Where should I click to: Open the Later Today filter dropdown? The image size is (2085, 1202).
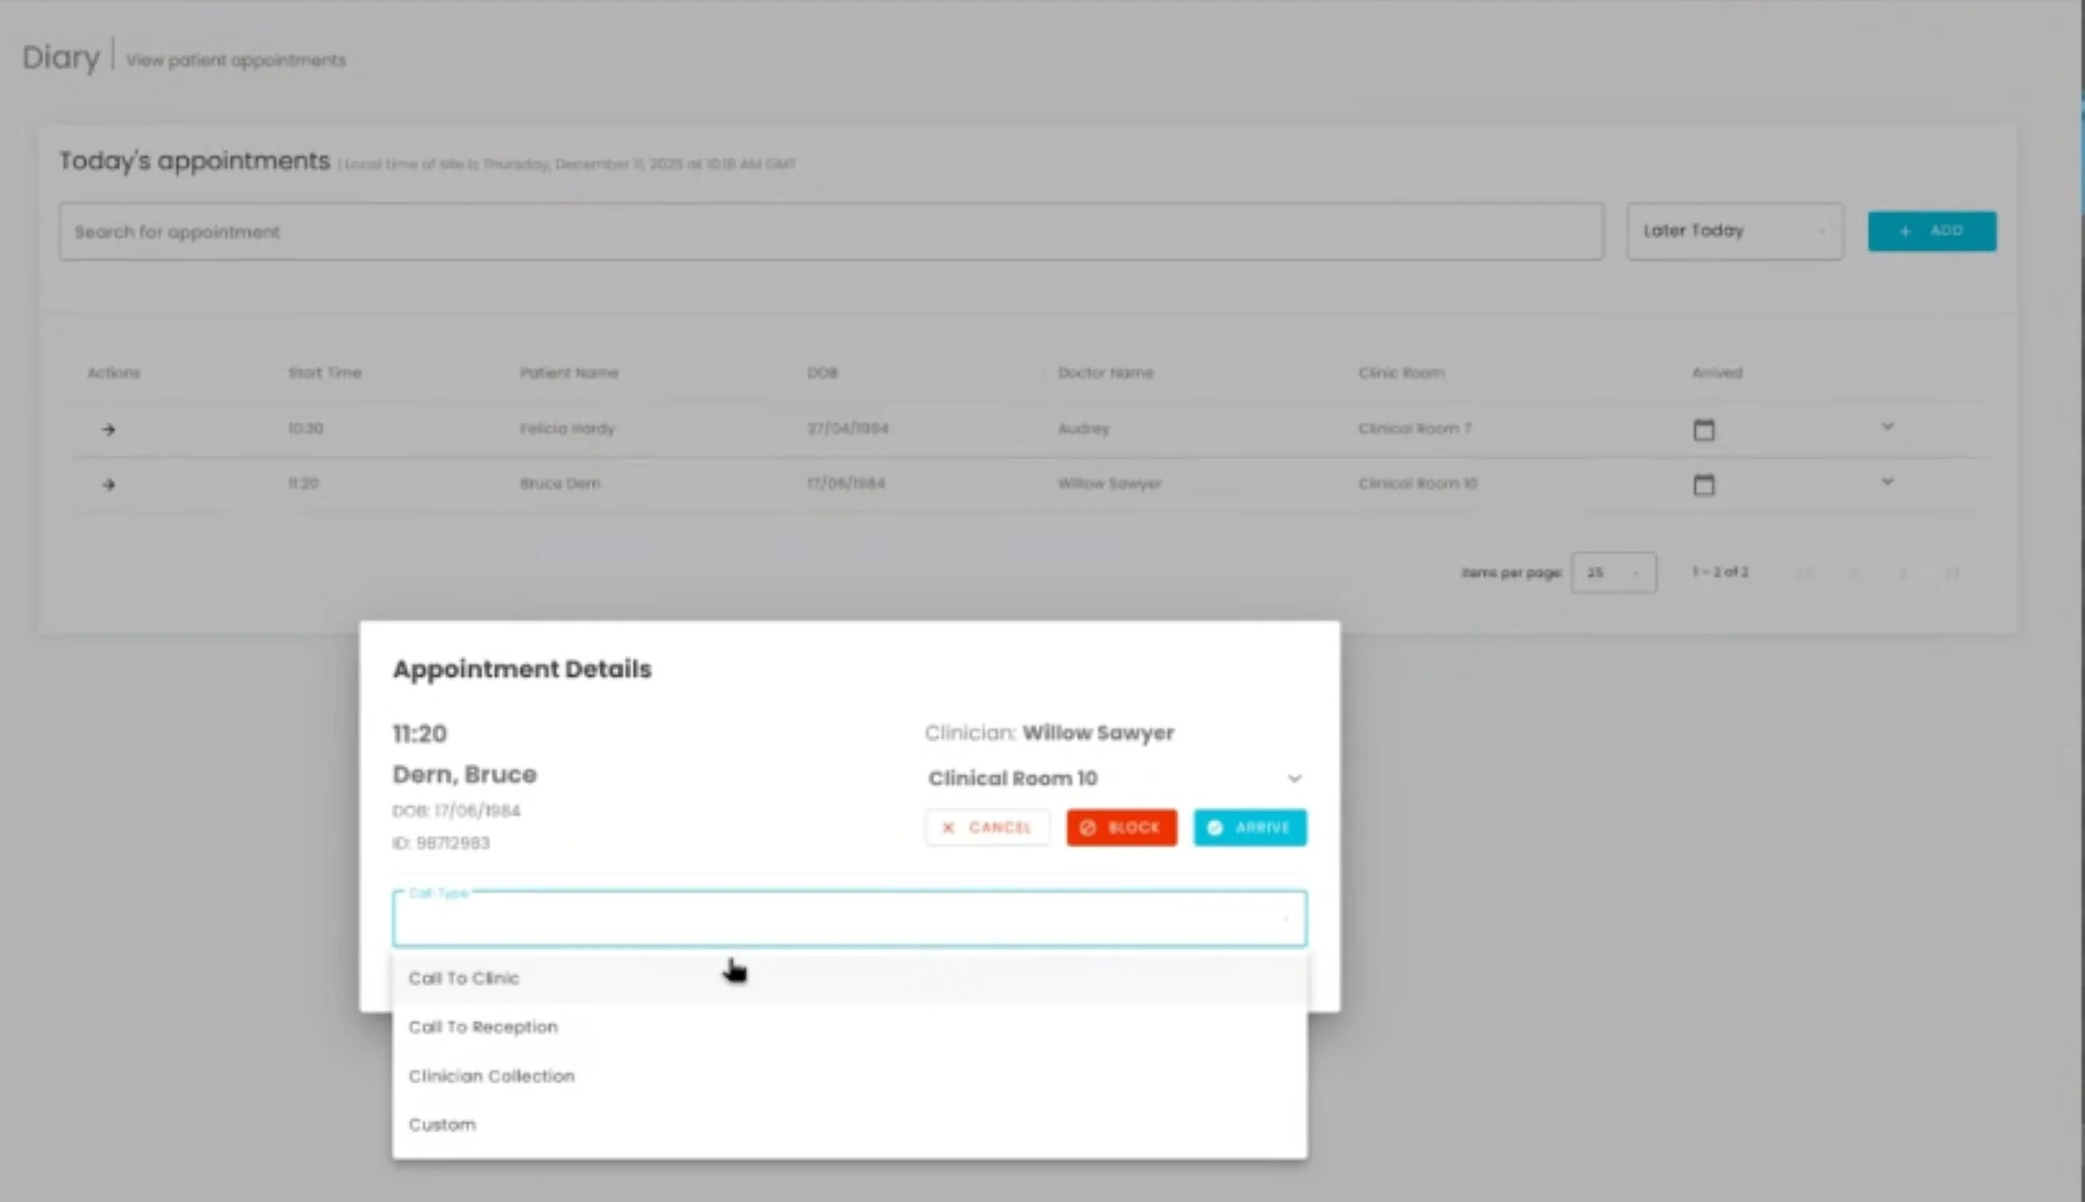tap(1734, 231)
